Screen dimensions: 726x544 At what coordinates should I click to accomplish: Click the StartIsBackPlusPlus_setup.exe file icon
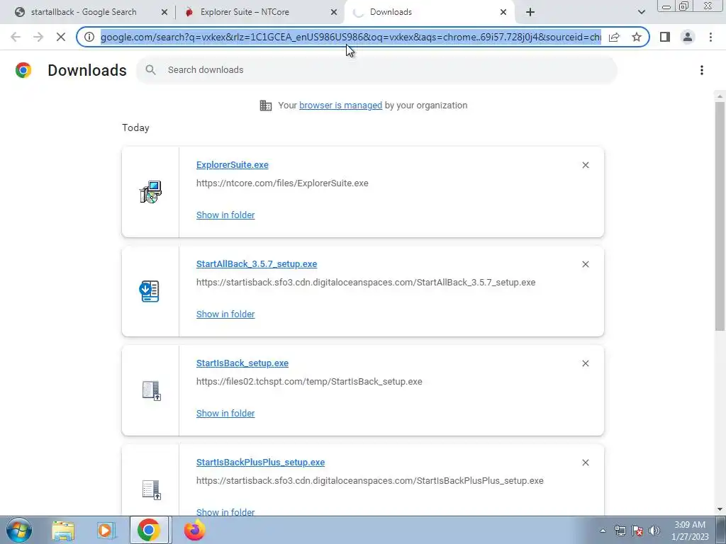pyautogui.click(x=152, y=490)
